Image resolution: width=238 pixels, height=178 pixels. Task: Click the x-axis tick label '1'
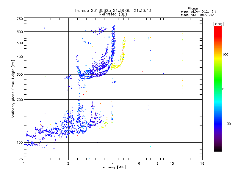(24, 163)
